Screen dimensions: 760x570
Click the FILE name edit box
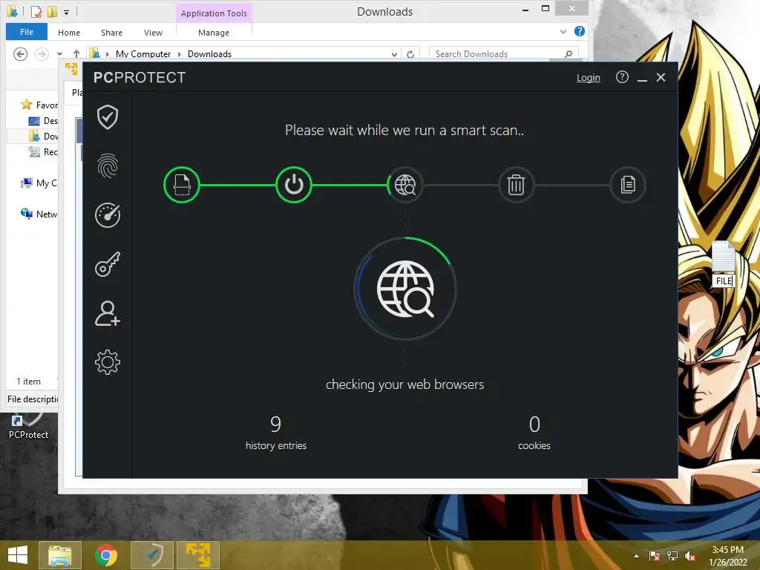pos(724,281)
